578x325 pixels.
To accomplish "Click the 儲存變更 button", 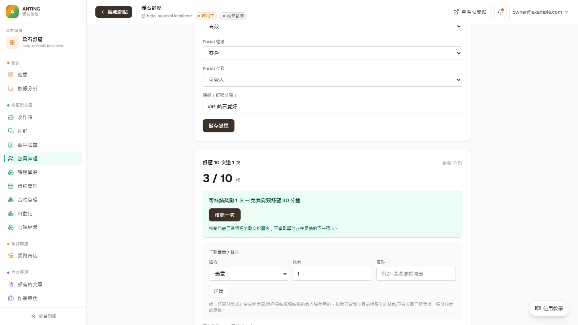I will tap(219, 126).
